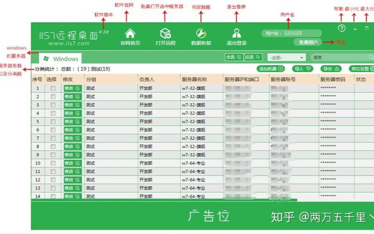Click the horizontal scrollbar under the table

tap(164, 200)
